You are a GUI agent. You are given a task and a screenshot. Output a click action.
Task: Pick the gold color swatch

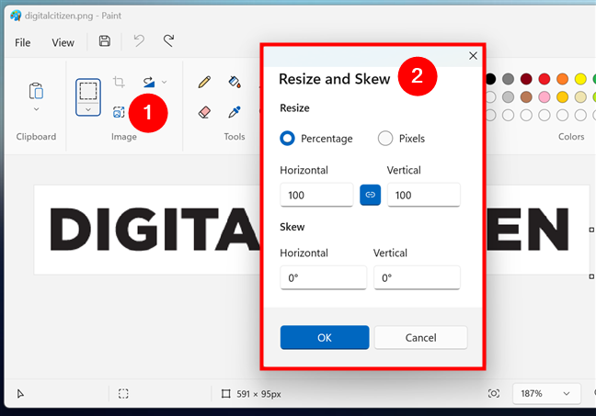[562, 96]
